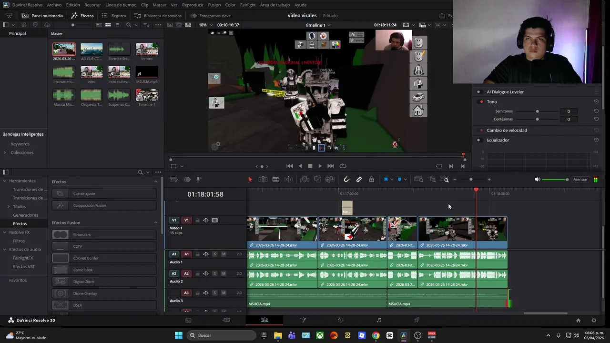Click the voiceover microphone icon in toolbar

199,180
